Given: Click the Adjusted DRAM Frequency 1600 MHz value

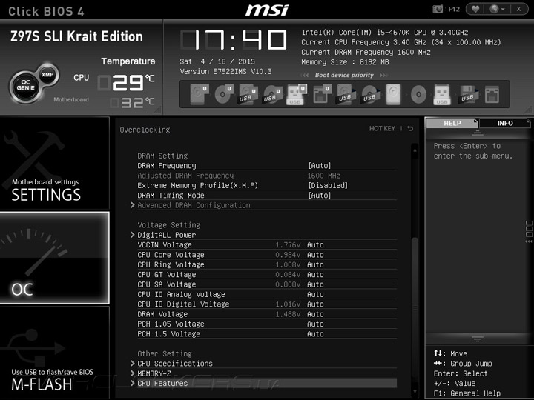Looking at the screenshot, I should click(x=323, y=176).
